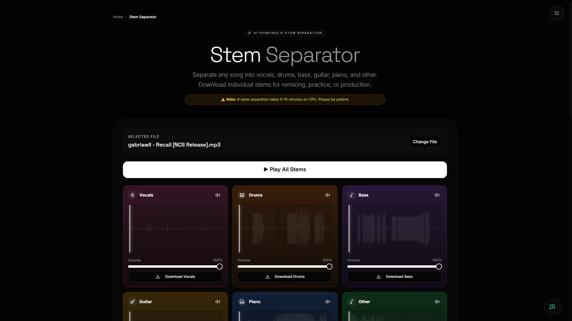Screen dimensions: 572x321
Task: Seek within the Bass waveform
Action: [x=394, y=229]
